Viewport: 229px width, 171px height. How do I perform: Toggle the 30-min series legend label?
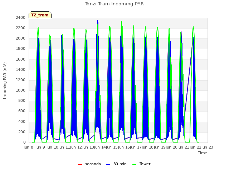point(120,164)
